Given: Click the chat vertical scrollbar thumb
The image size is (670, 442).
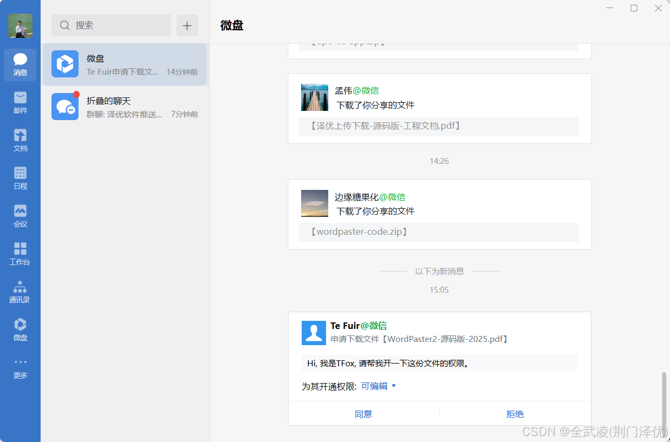Looking at the screenshot, I should pos(665,399).
